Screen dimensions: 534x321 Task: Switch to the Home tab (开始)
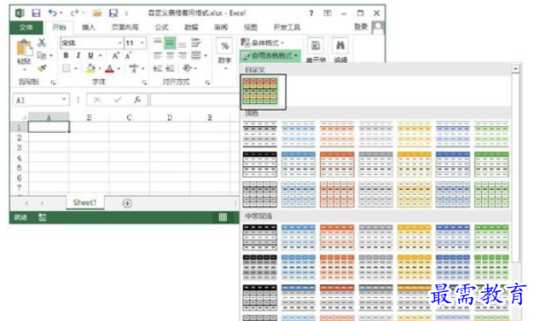tap(59, 27)
